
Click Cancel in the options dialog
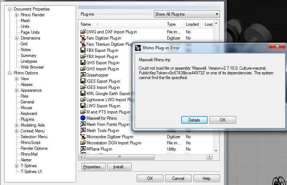tap(178, 178)
